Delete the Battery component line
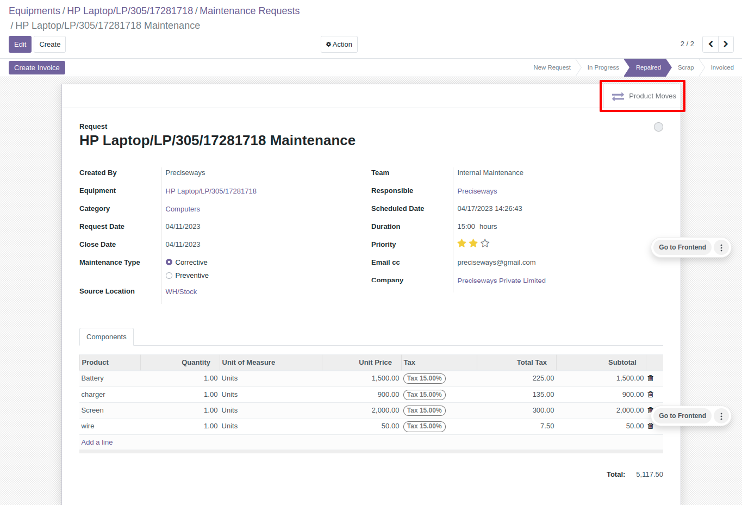 point(650,378)
